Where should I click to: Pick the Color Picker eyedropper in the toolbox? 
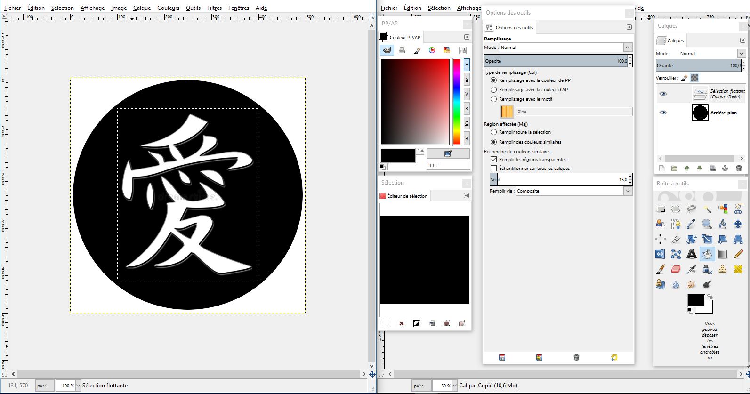[x=692, y=224]
